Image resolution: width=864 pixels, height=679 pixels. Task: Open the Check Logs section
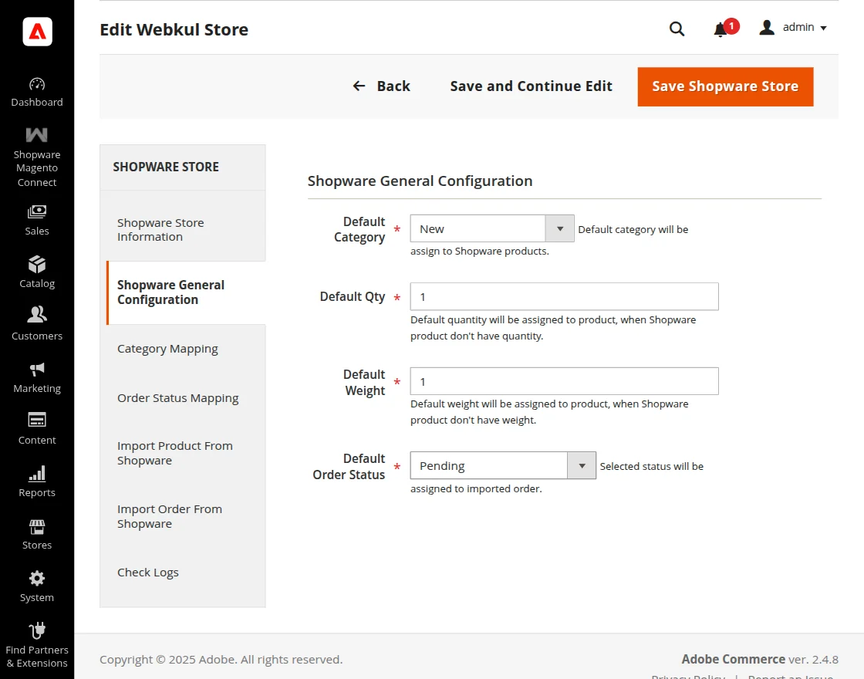coord(148,572)
